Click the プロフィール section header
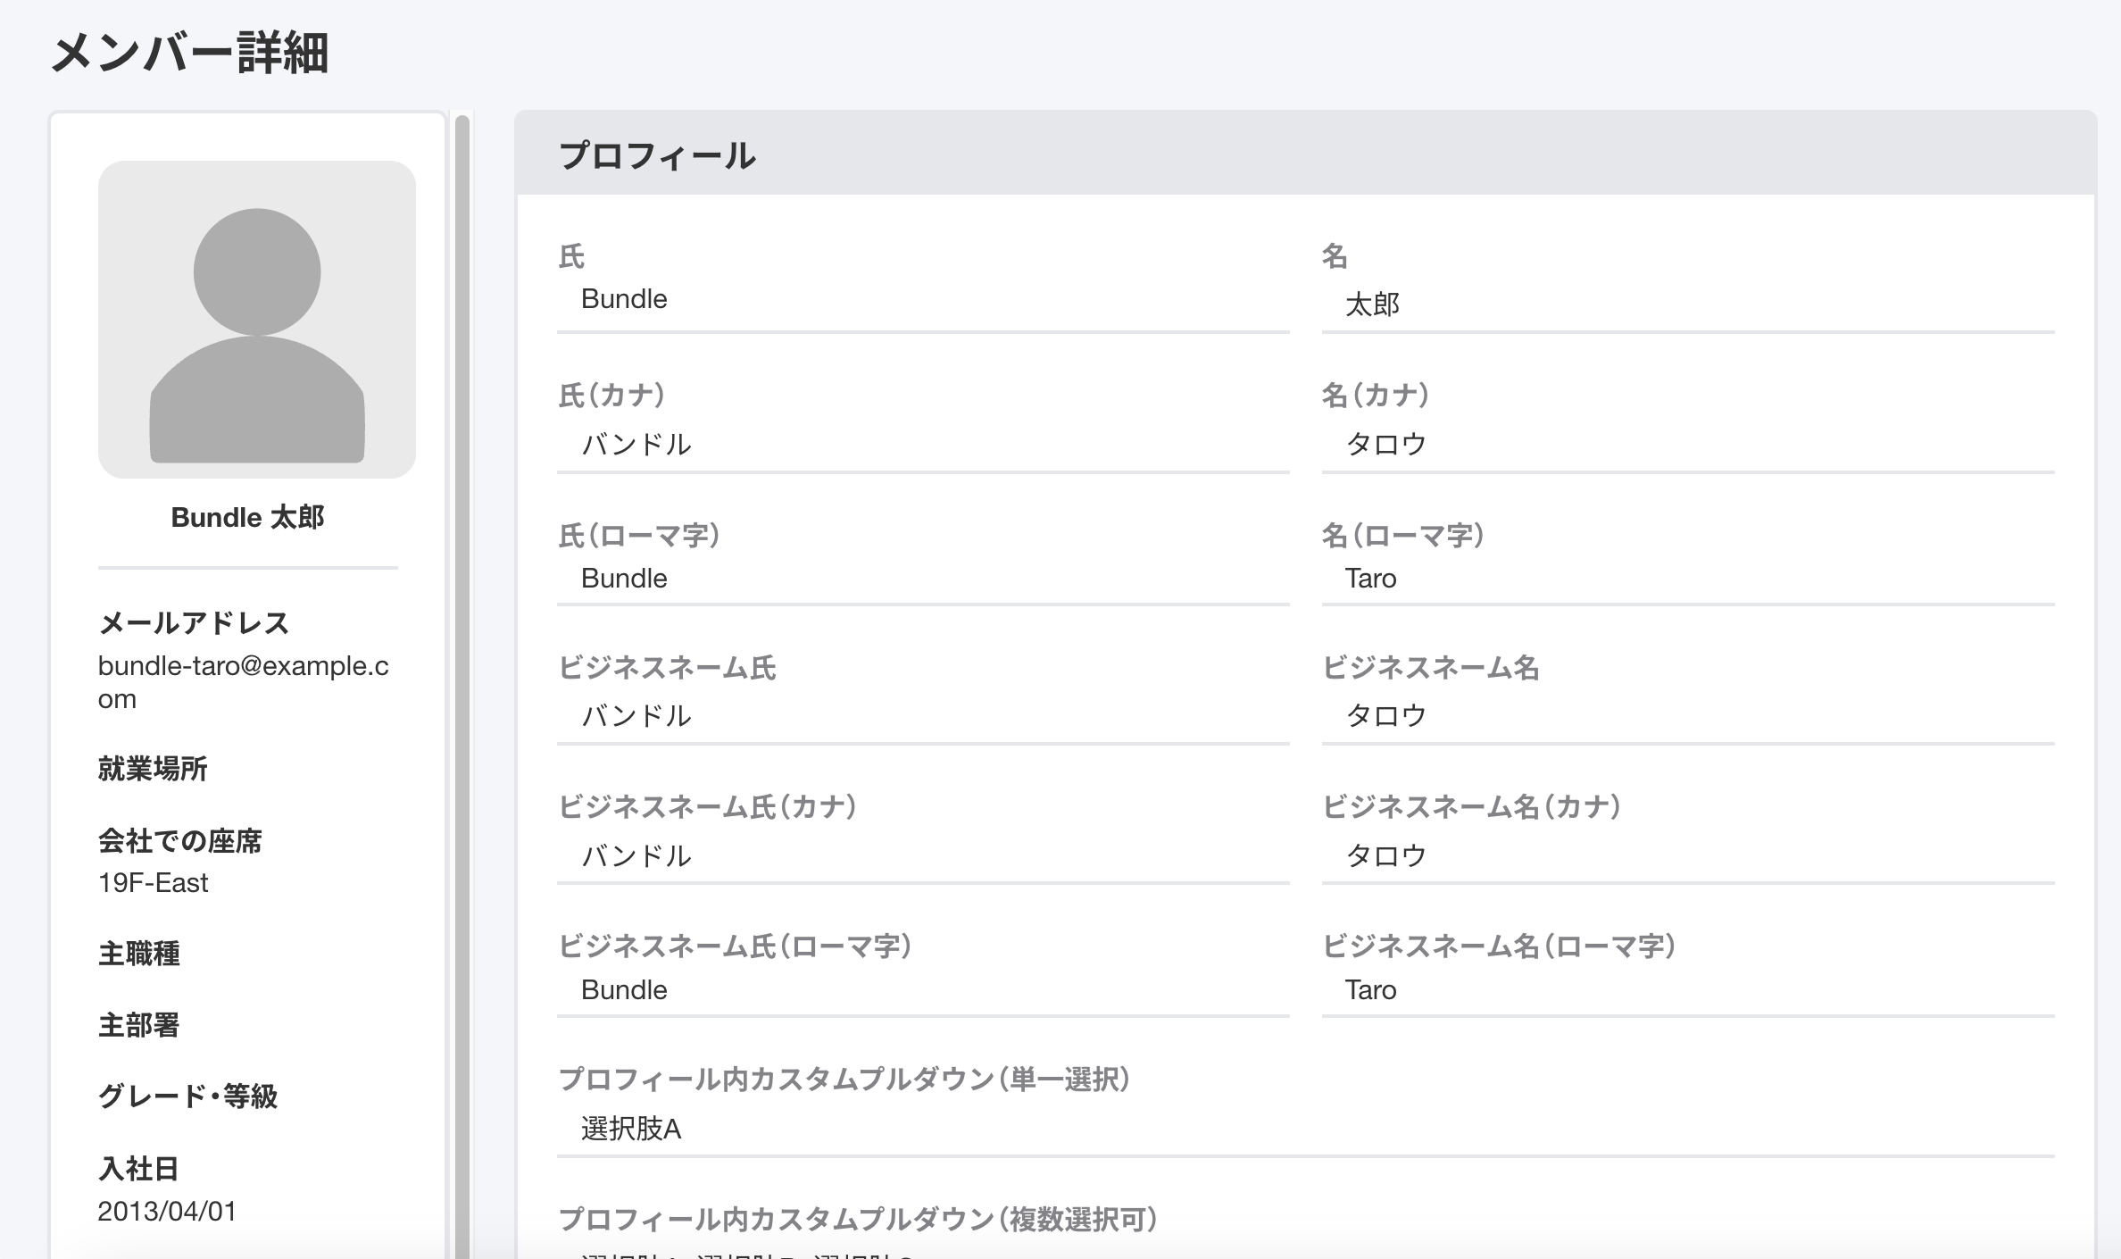The height and width of the screenshot is (1259, 2121). click(657, 155)
